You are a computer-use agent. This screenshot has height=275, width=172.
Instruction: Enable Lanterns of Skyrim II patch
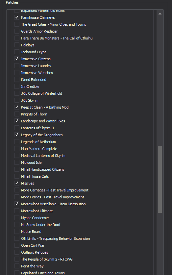coord(17,128)
